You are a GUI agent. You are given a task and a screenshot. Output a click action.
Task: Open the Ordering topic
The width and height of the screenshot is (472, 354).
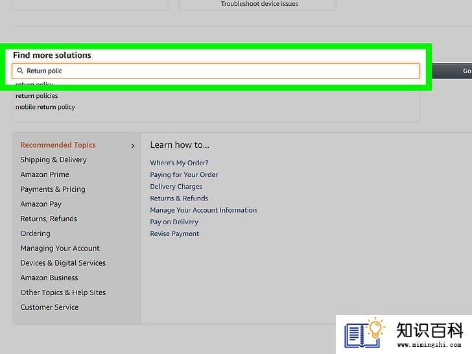[x=35, y=233]
